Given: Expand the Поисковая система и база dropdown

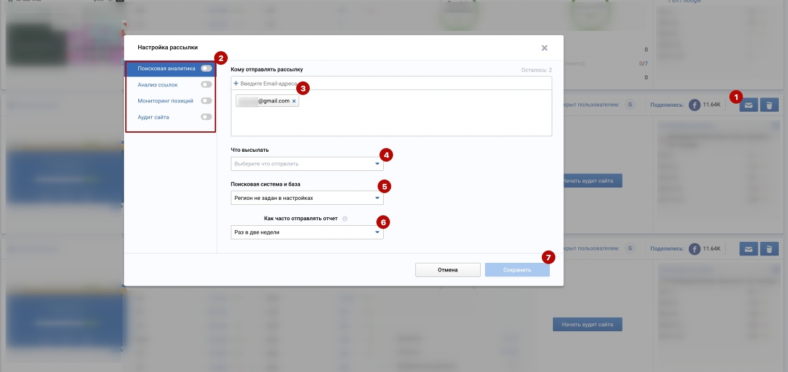Looking at the screenshot, I should [x=307, y=198].
